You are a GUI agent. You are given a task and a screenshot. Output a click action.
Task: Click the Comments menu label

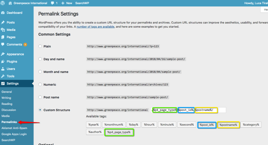[x=14, y=44]
